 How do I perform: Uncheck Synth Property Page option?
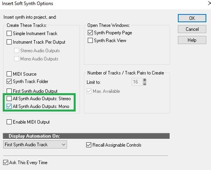[x=90, y=32]
